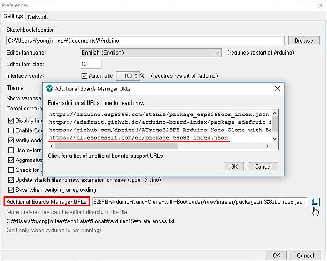Viewport: 327px width, 261px height.
Task: Enable Code Folding checkbox
Action: 11,130
